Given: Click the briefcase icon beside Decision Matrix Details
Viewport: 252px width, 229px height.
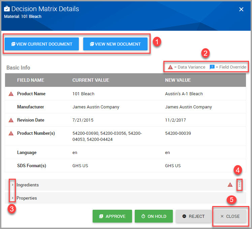Looking at the screenshot, I should 7,9.
